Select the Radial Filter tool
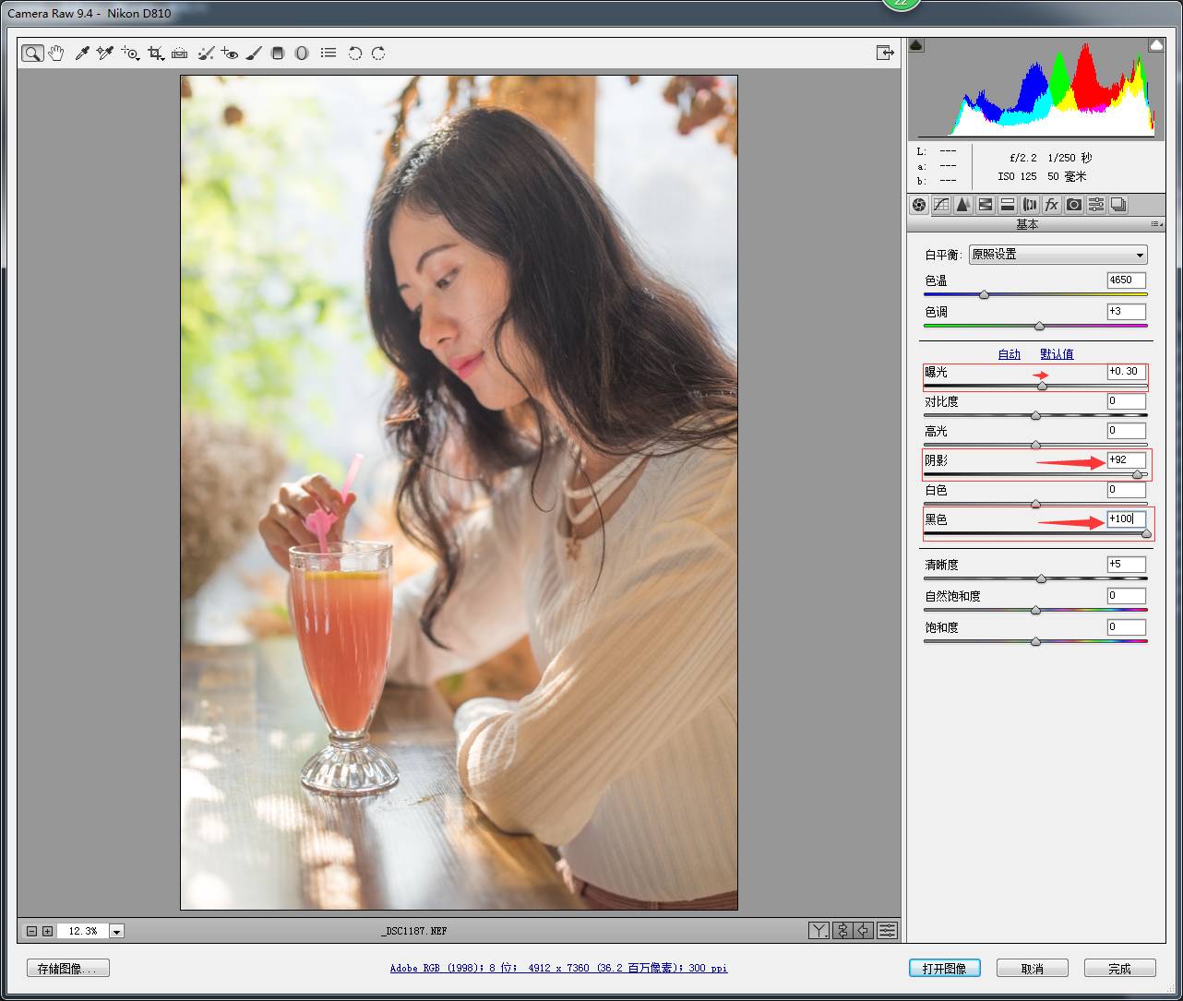The width and height of the screenshot is (1183, 1001). pos(301,54)
